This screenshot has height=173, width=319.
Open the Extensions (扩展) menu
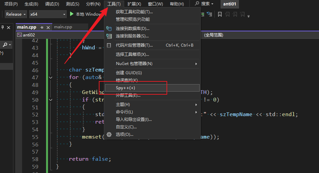pyautogui.click(x=134, y=4)
